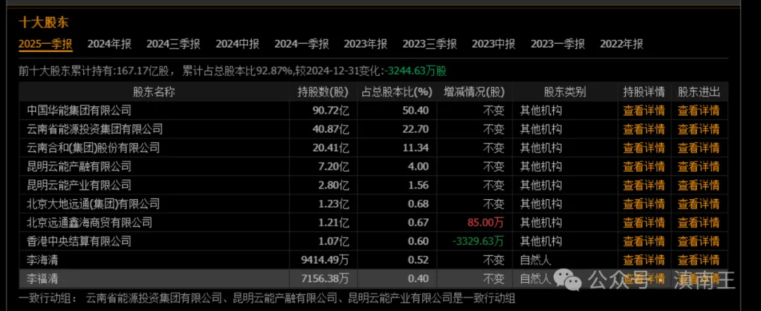Select shareholder name 昆明云能产业有限公司 in table
The width and height of the screenshot is (761, 311).
[79, 185]
